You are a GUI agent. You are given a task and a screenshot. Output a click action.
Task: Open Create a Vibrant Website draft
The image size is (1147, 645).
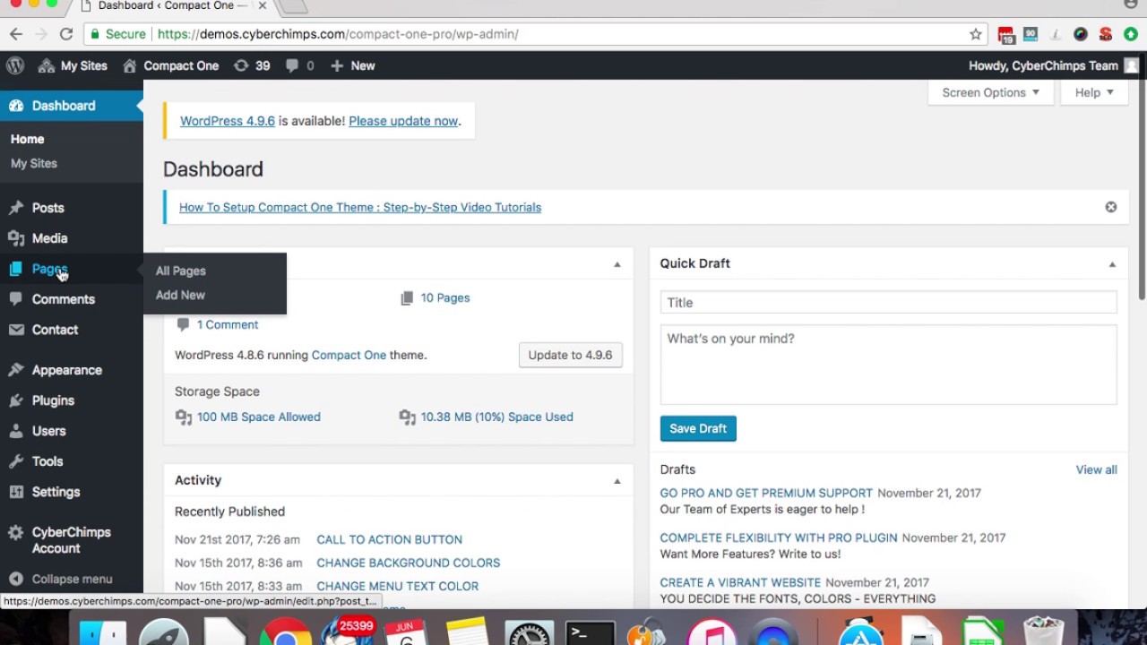(740, 582)
